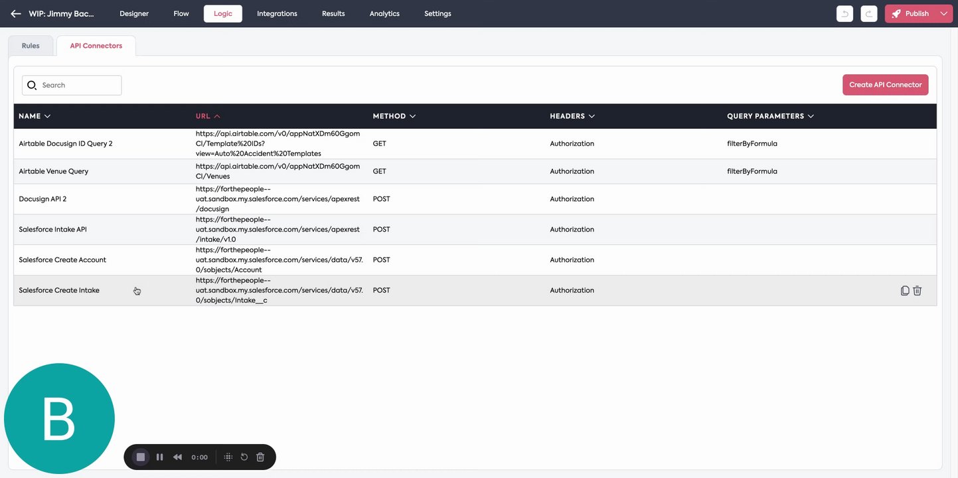958x478 pixels.
Task: Open the Salesforce Create Intake connector
Action: [475, 291]
